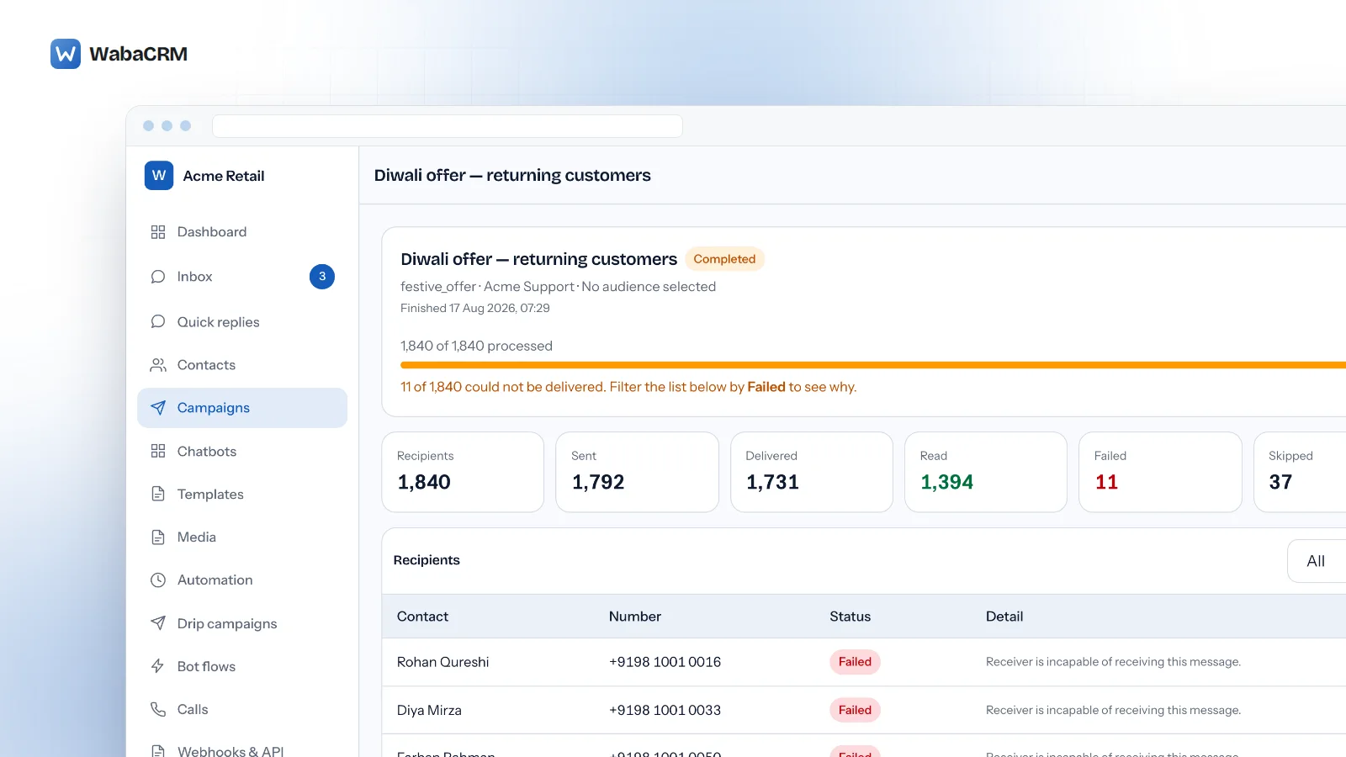Viewport: 1346px width, 757px height.
Task: Click the Status column header
Action: point(851,617)
